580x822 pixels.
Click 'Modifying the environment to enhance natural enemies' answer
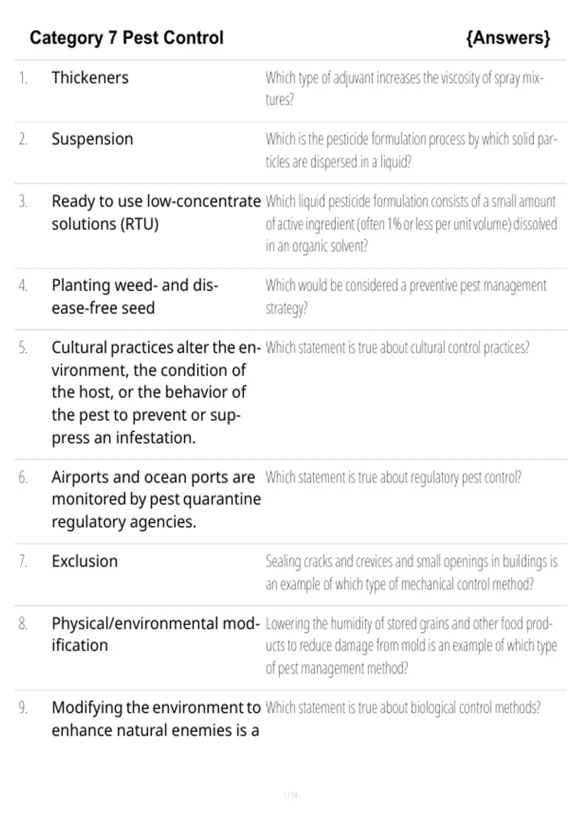[x=156, y=719]
